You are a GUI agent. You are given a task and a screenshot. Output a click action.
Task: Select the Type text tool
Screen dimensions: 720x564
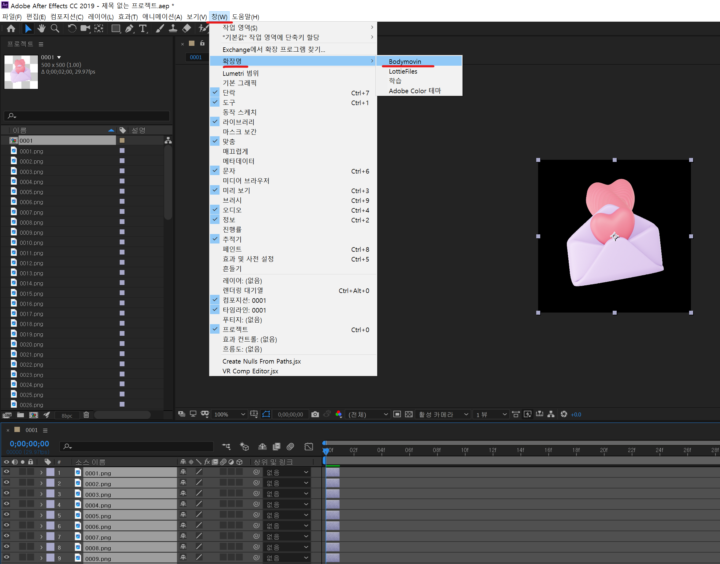click(x=143, y=29)
